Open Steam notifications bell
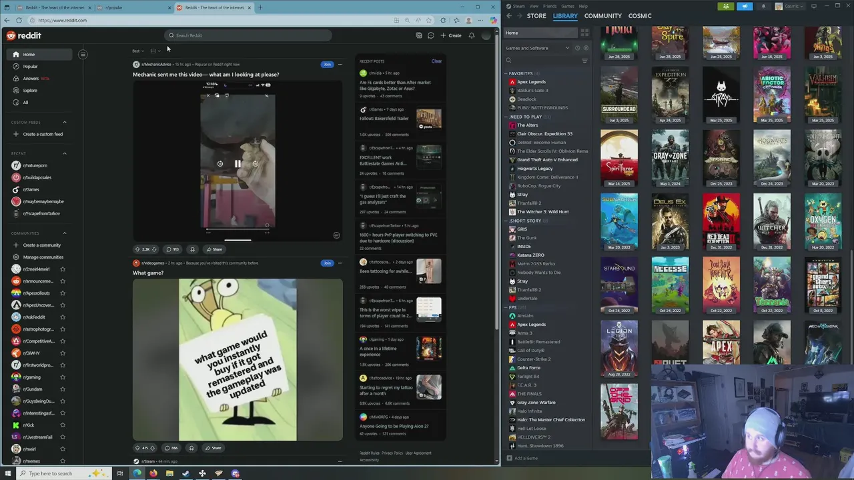This screenshot has width=854, height=480. pyautogui.click(x=763, y=7)
